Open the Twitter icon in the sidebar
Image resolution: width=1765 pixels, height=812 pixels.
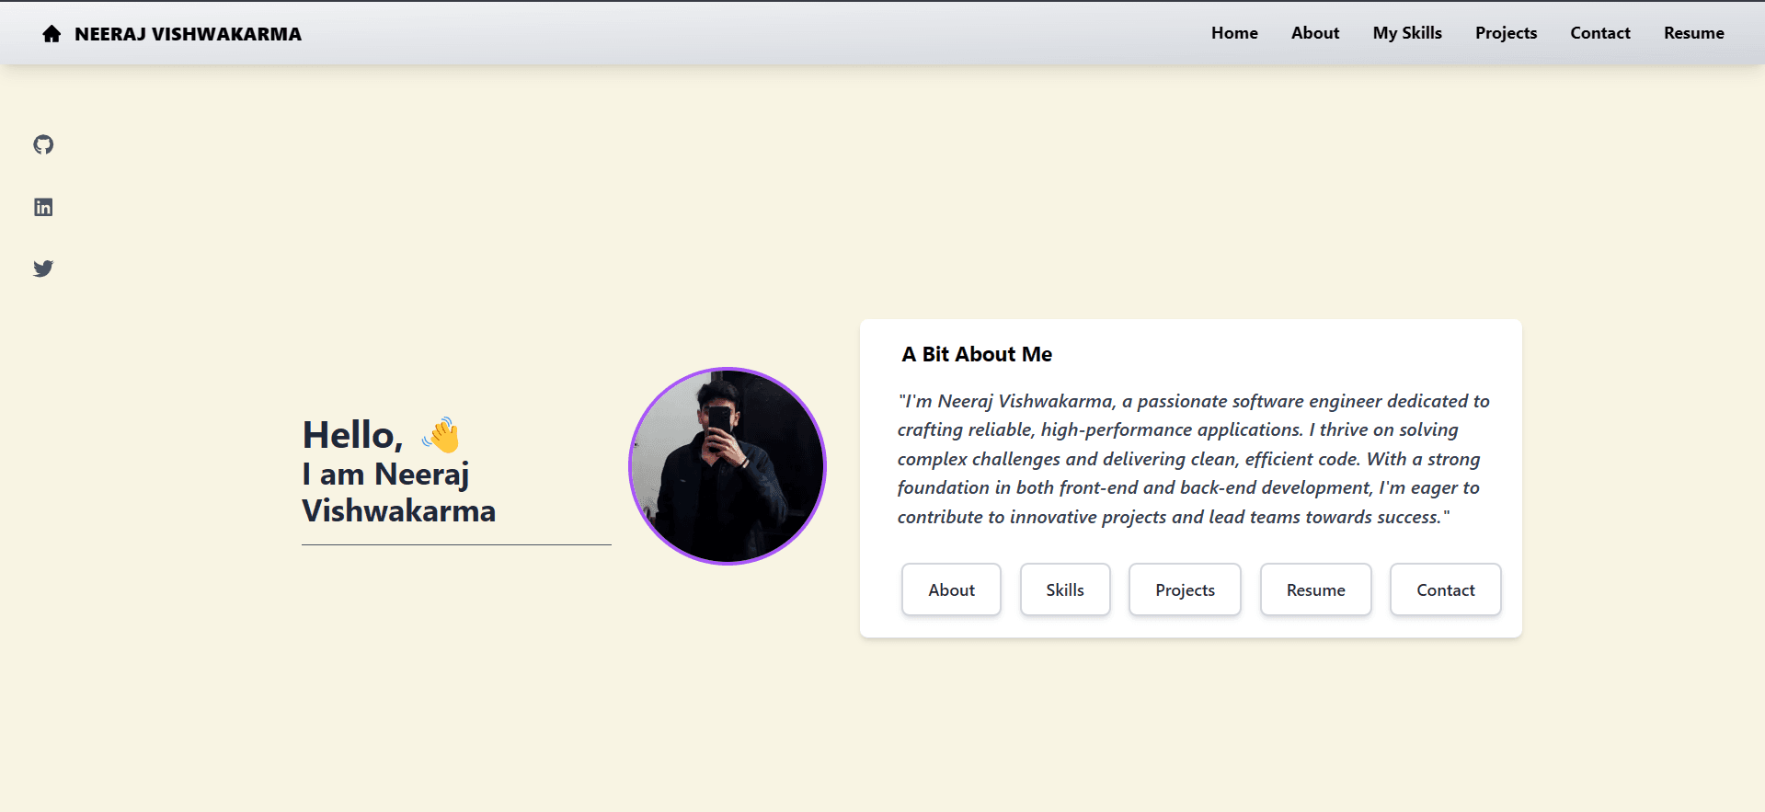pos(43,269)
